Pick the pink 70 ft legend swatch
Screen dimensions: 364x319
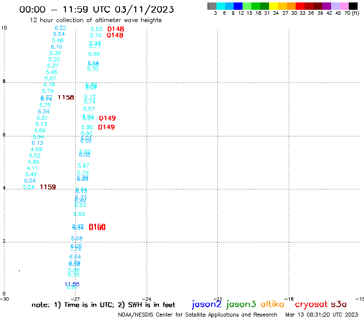tap(344, 6)
